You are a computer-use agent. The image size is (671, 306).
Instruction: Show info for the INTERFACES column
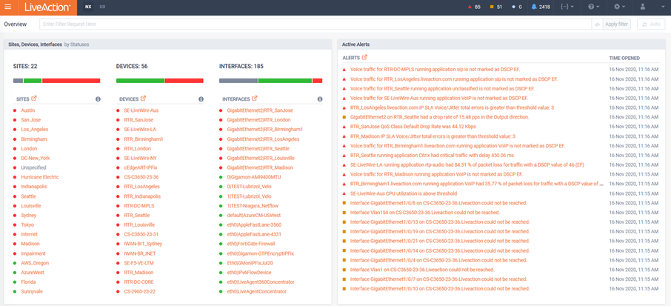click(320, 99)
